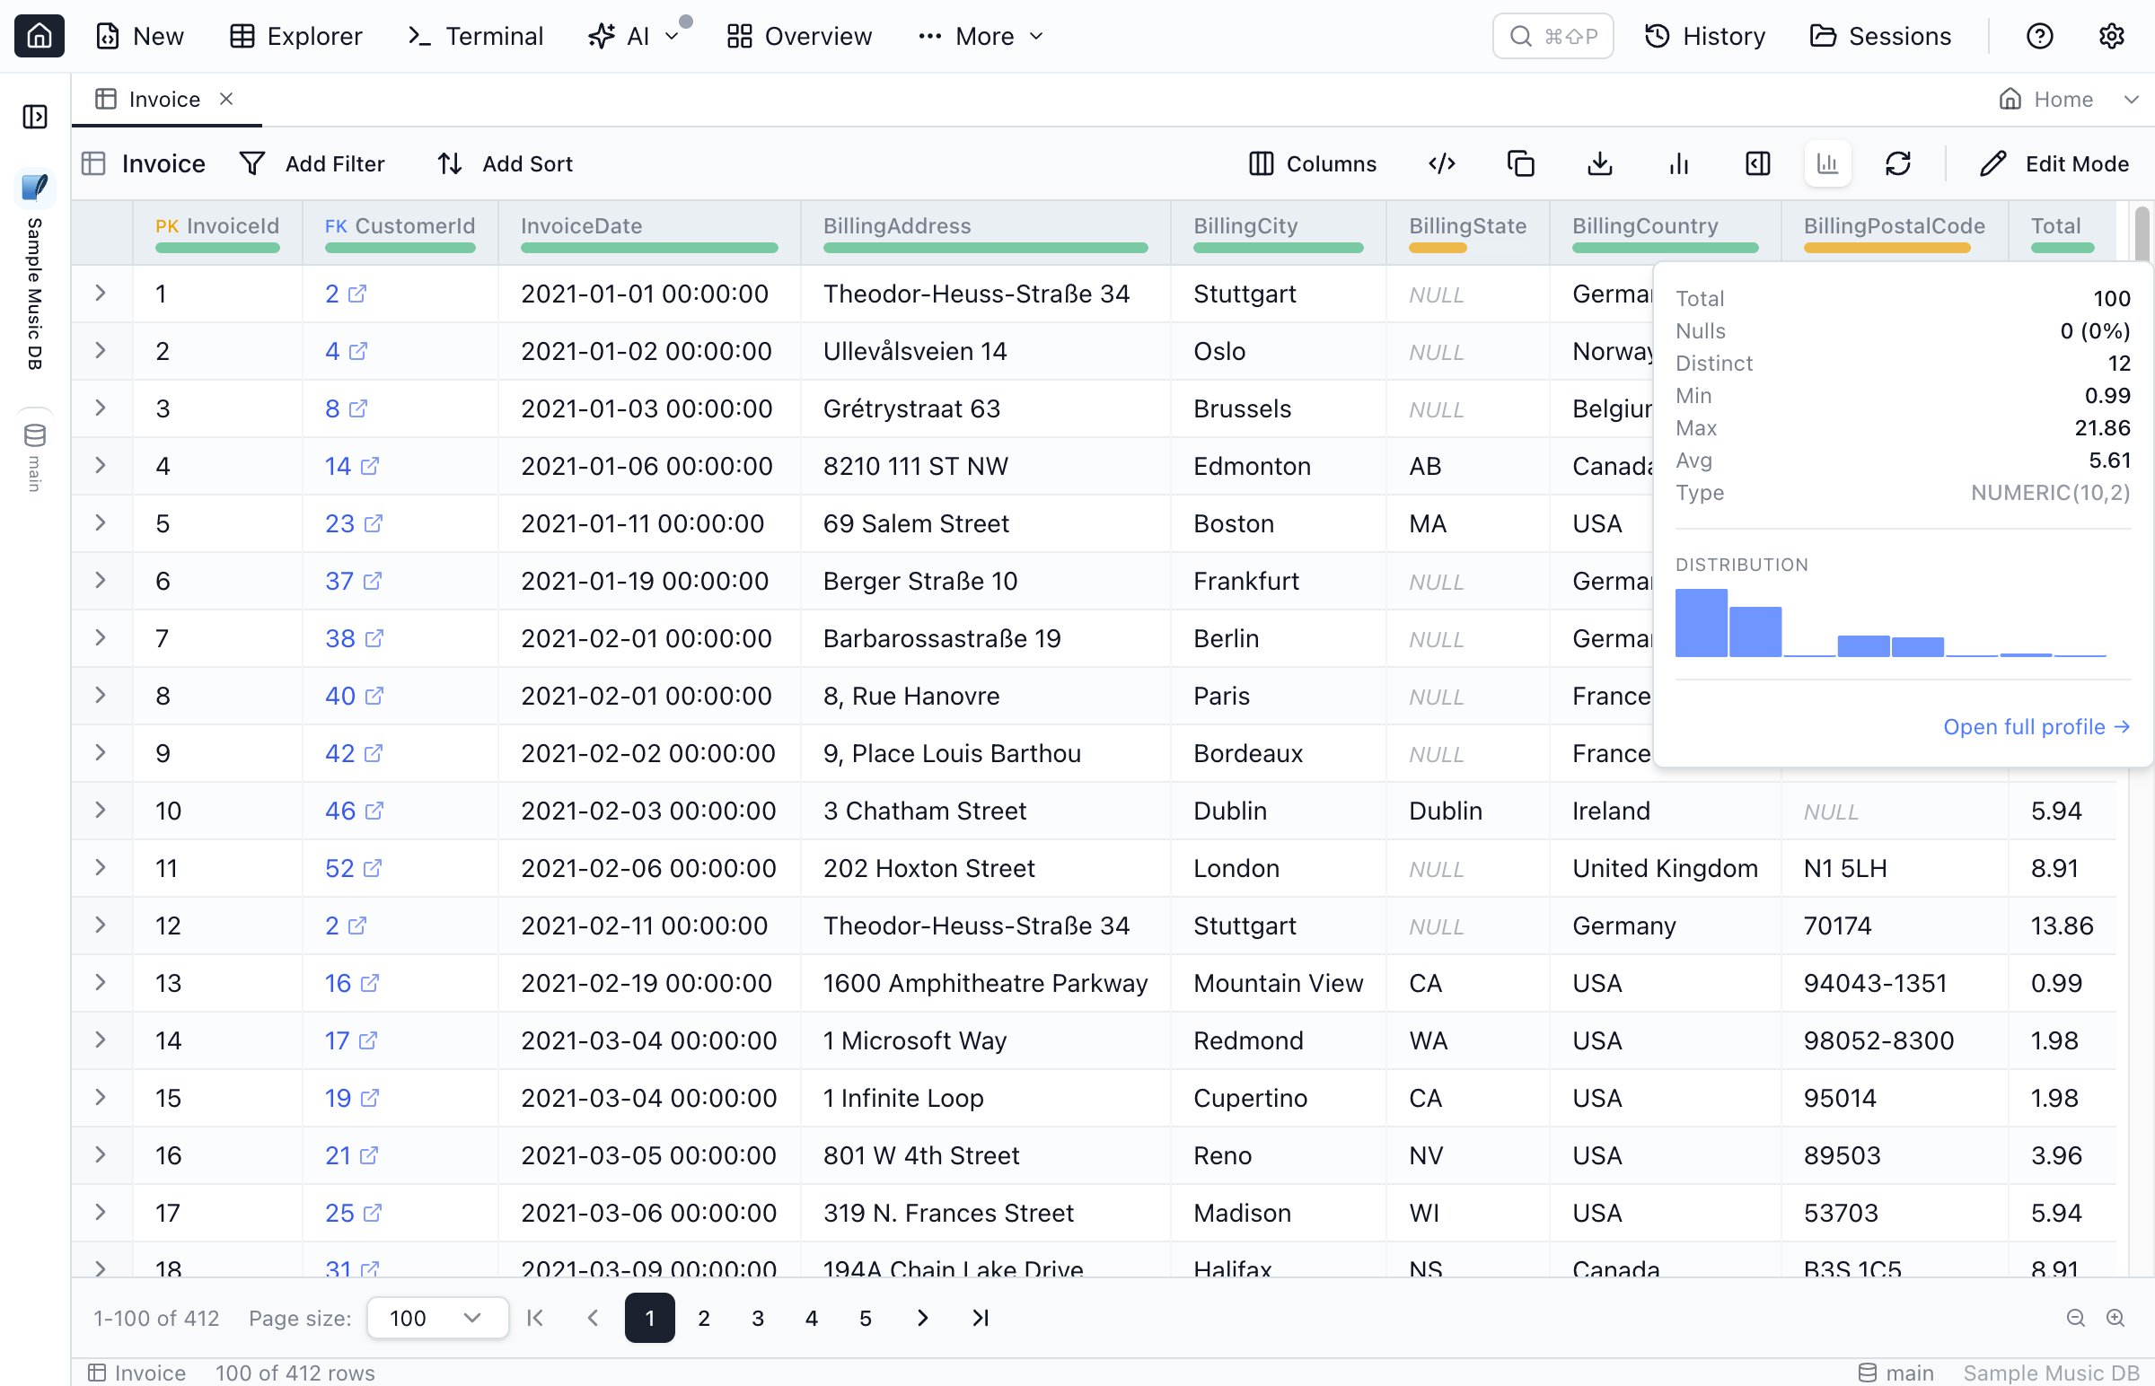Zoom in the table view

click(2115, 1319)
